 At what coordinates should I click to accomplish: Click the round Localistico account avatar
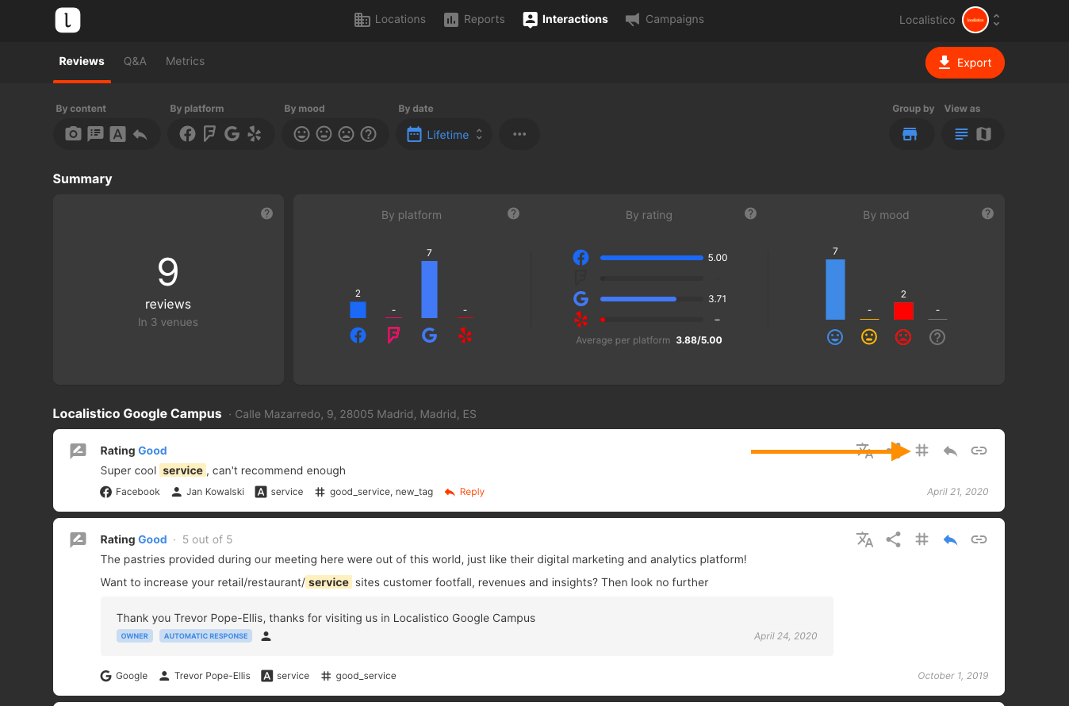[975, 20]
